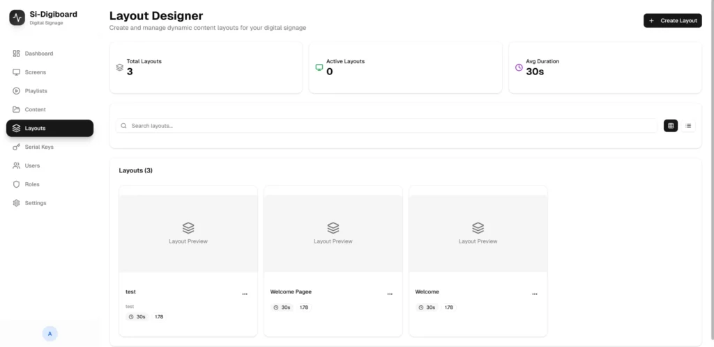Open the options menu for Welcome layout
This screenshot has height=347, width=714.
(x=535, y=294)
